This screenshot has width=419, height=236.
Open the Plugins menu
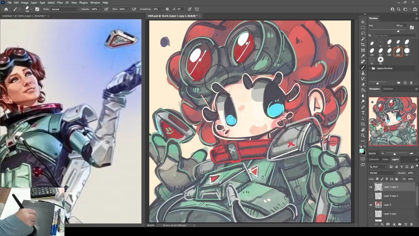point(83,3)
